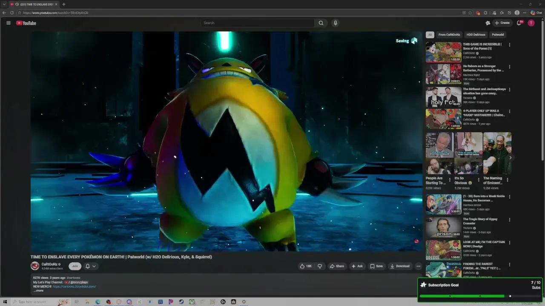Click the Ask AI sparkle button
The image size is (545, 306).
(x=357, y=266)
